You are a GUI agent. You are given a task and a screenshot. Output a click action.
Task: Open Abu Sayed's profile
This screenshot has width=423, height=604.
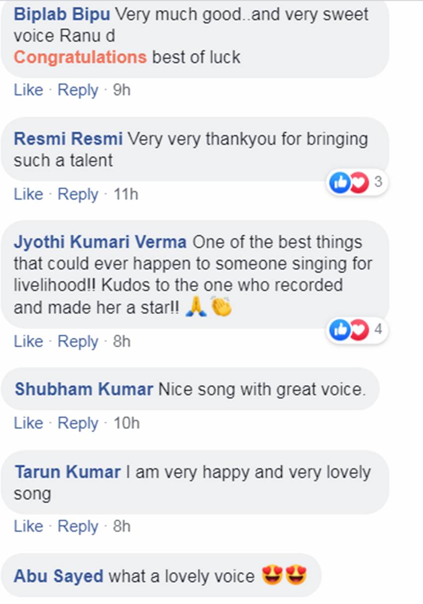[x=59, y=576]
